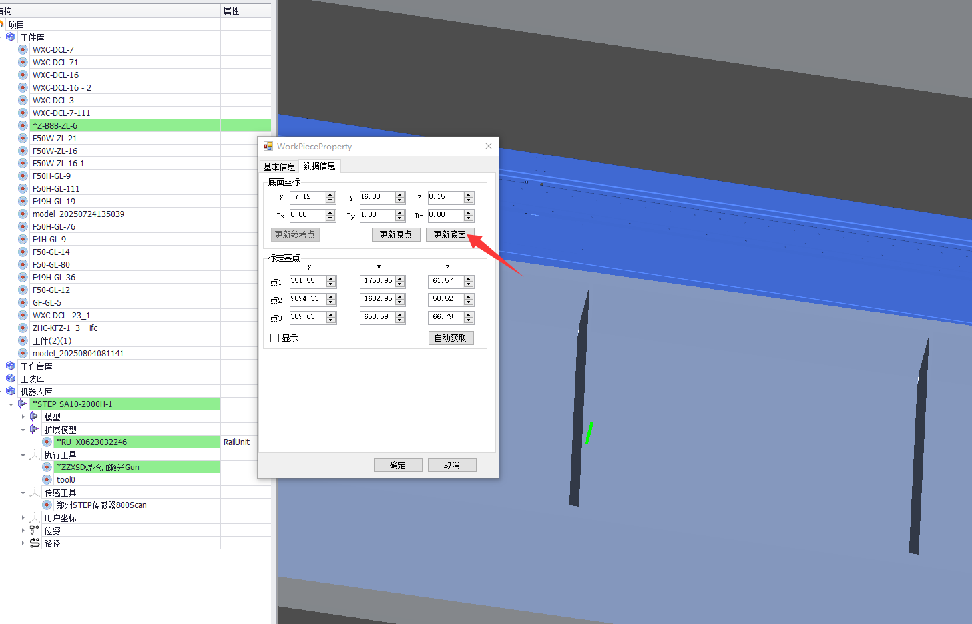972x624 pixels.
Task: Expand the 用户坐标 tree node
Action: pyautogui.click(x=23, y=518)
